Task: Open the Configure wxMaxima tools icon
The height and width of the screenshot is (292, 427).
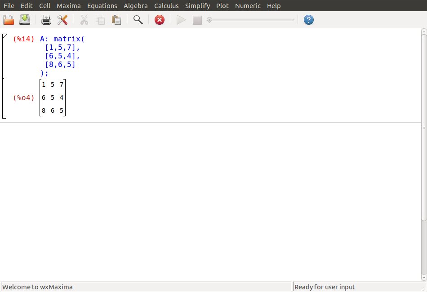Action: coord(62,20)
